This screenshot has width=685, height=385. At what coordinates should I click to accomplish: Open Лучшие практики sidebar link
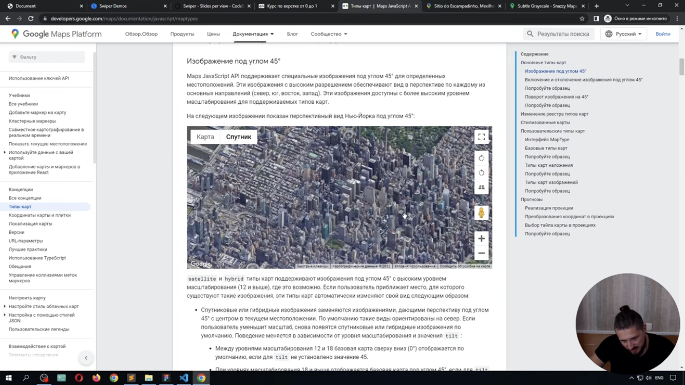point(28,249)
